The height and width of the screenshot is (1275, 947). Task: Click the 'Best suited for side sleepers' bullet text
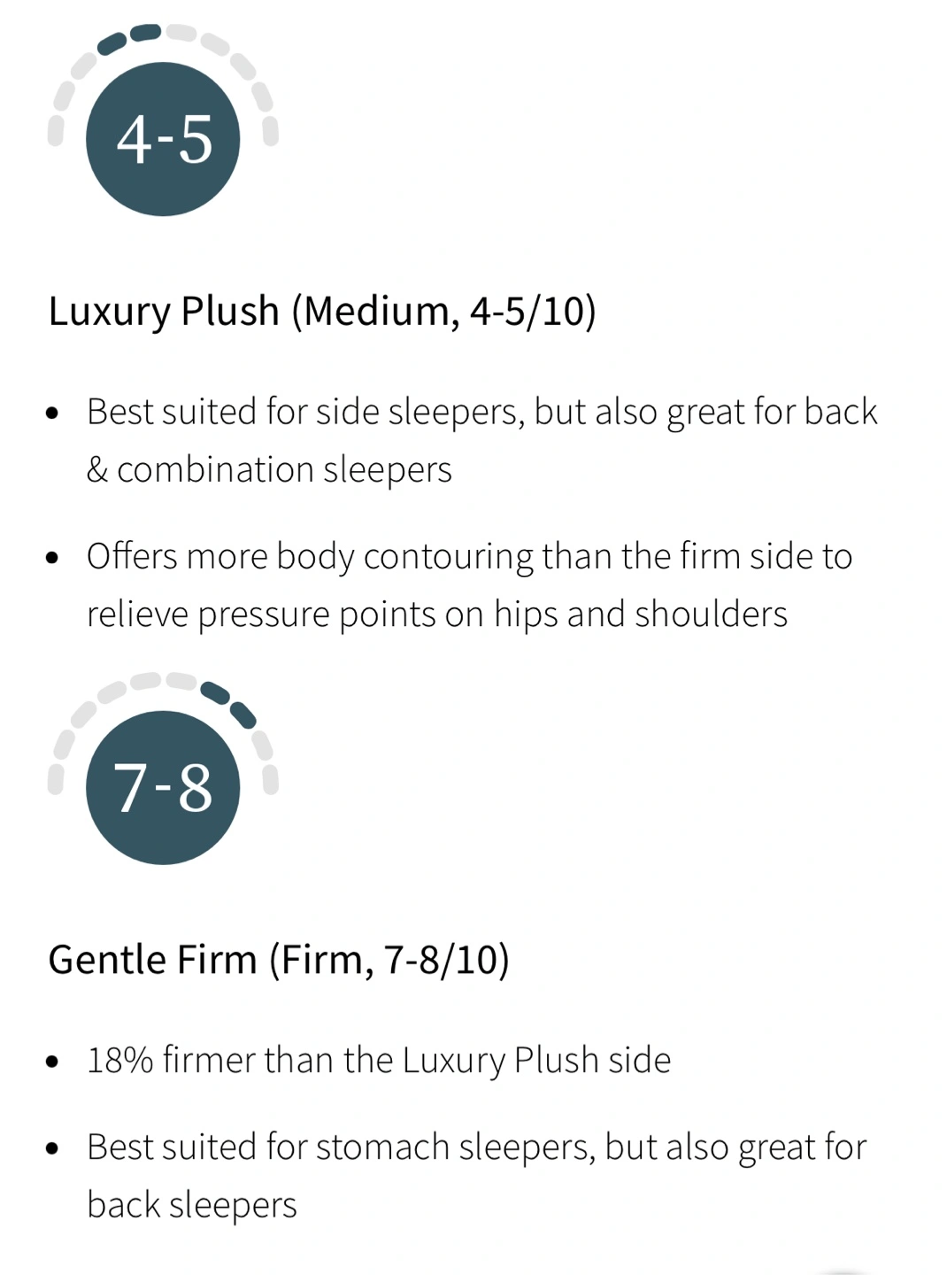point(481,412)
